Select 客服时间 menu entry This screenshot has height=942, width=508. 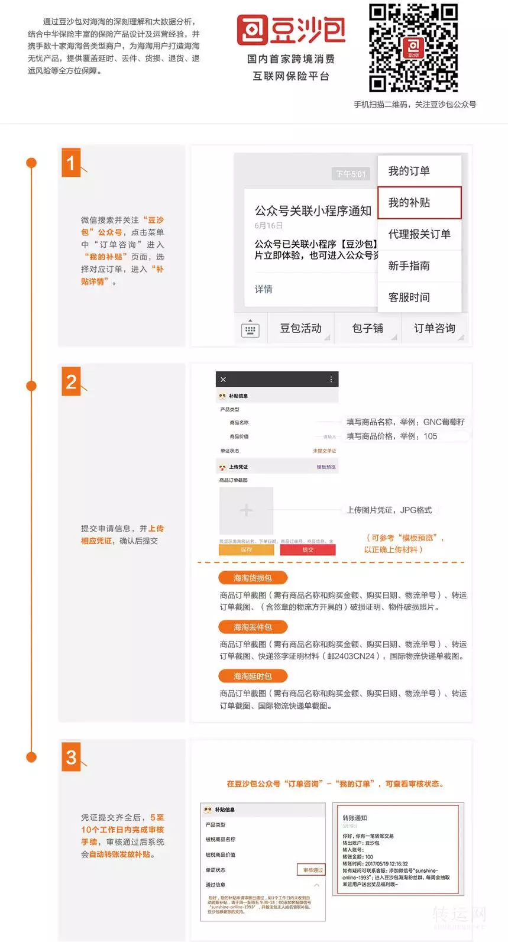pyautogui.click(x=419, y=297)
